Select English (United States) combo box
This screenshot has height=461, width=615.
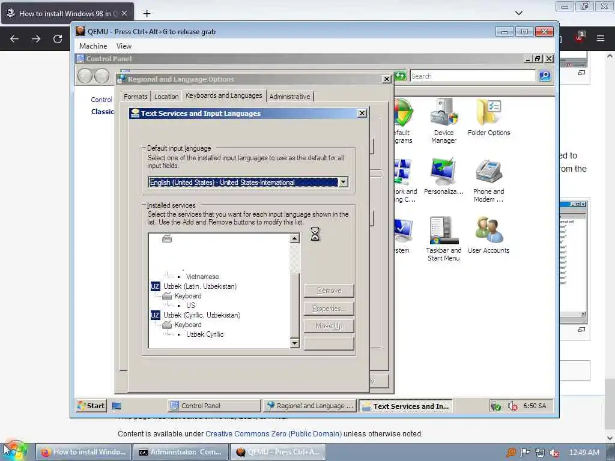248,182
